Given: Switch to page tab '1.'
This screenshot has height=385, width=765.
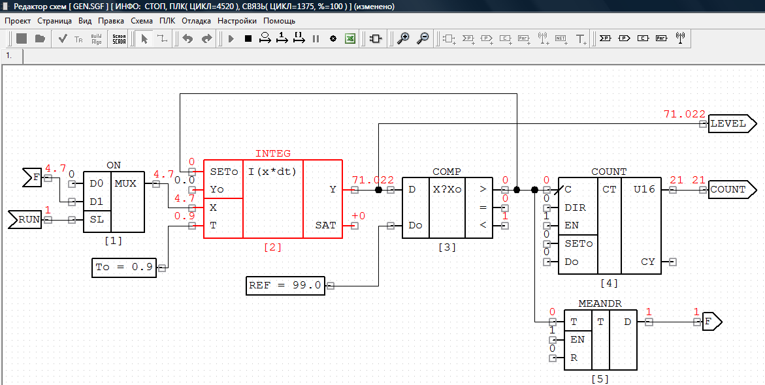Looking at the screenshot, I should tap(12, 56).
